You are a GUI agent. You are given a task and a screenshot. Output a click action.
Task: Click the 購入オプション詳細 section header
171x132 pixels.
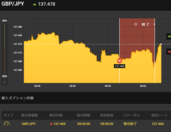click(17, 98)
